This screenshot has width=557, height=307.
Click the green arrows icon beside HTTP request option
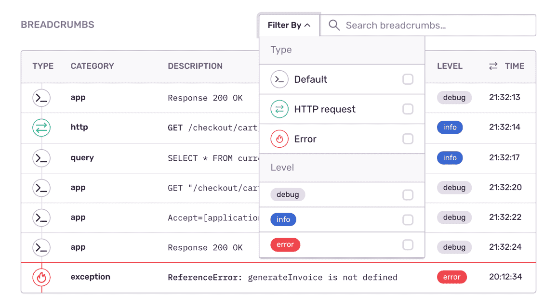point(279,109)
